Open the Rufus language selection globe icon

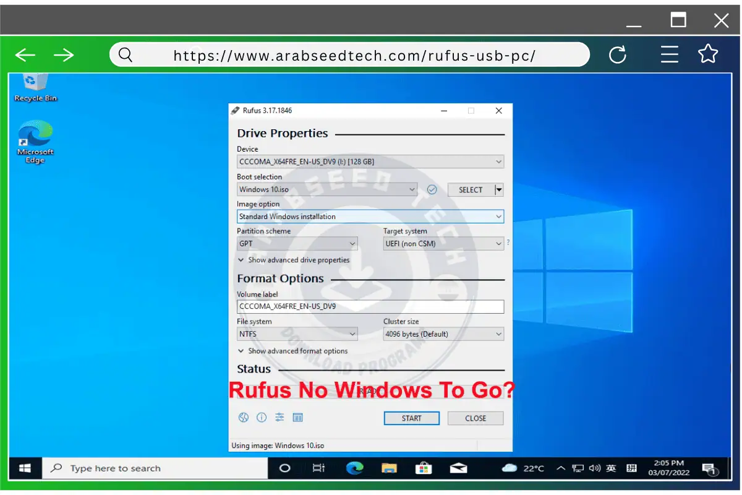[x=243, y=417]
